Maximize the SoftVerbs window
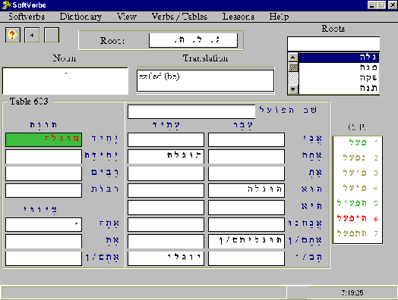This screenshot has height=300, width=398. coord(382,5)
